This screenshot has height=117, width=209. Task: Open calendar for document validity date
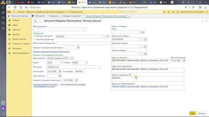tap(76, 80)
